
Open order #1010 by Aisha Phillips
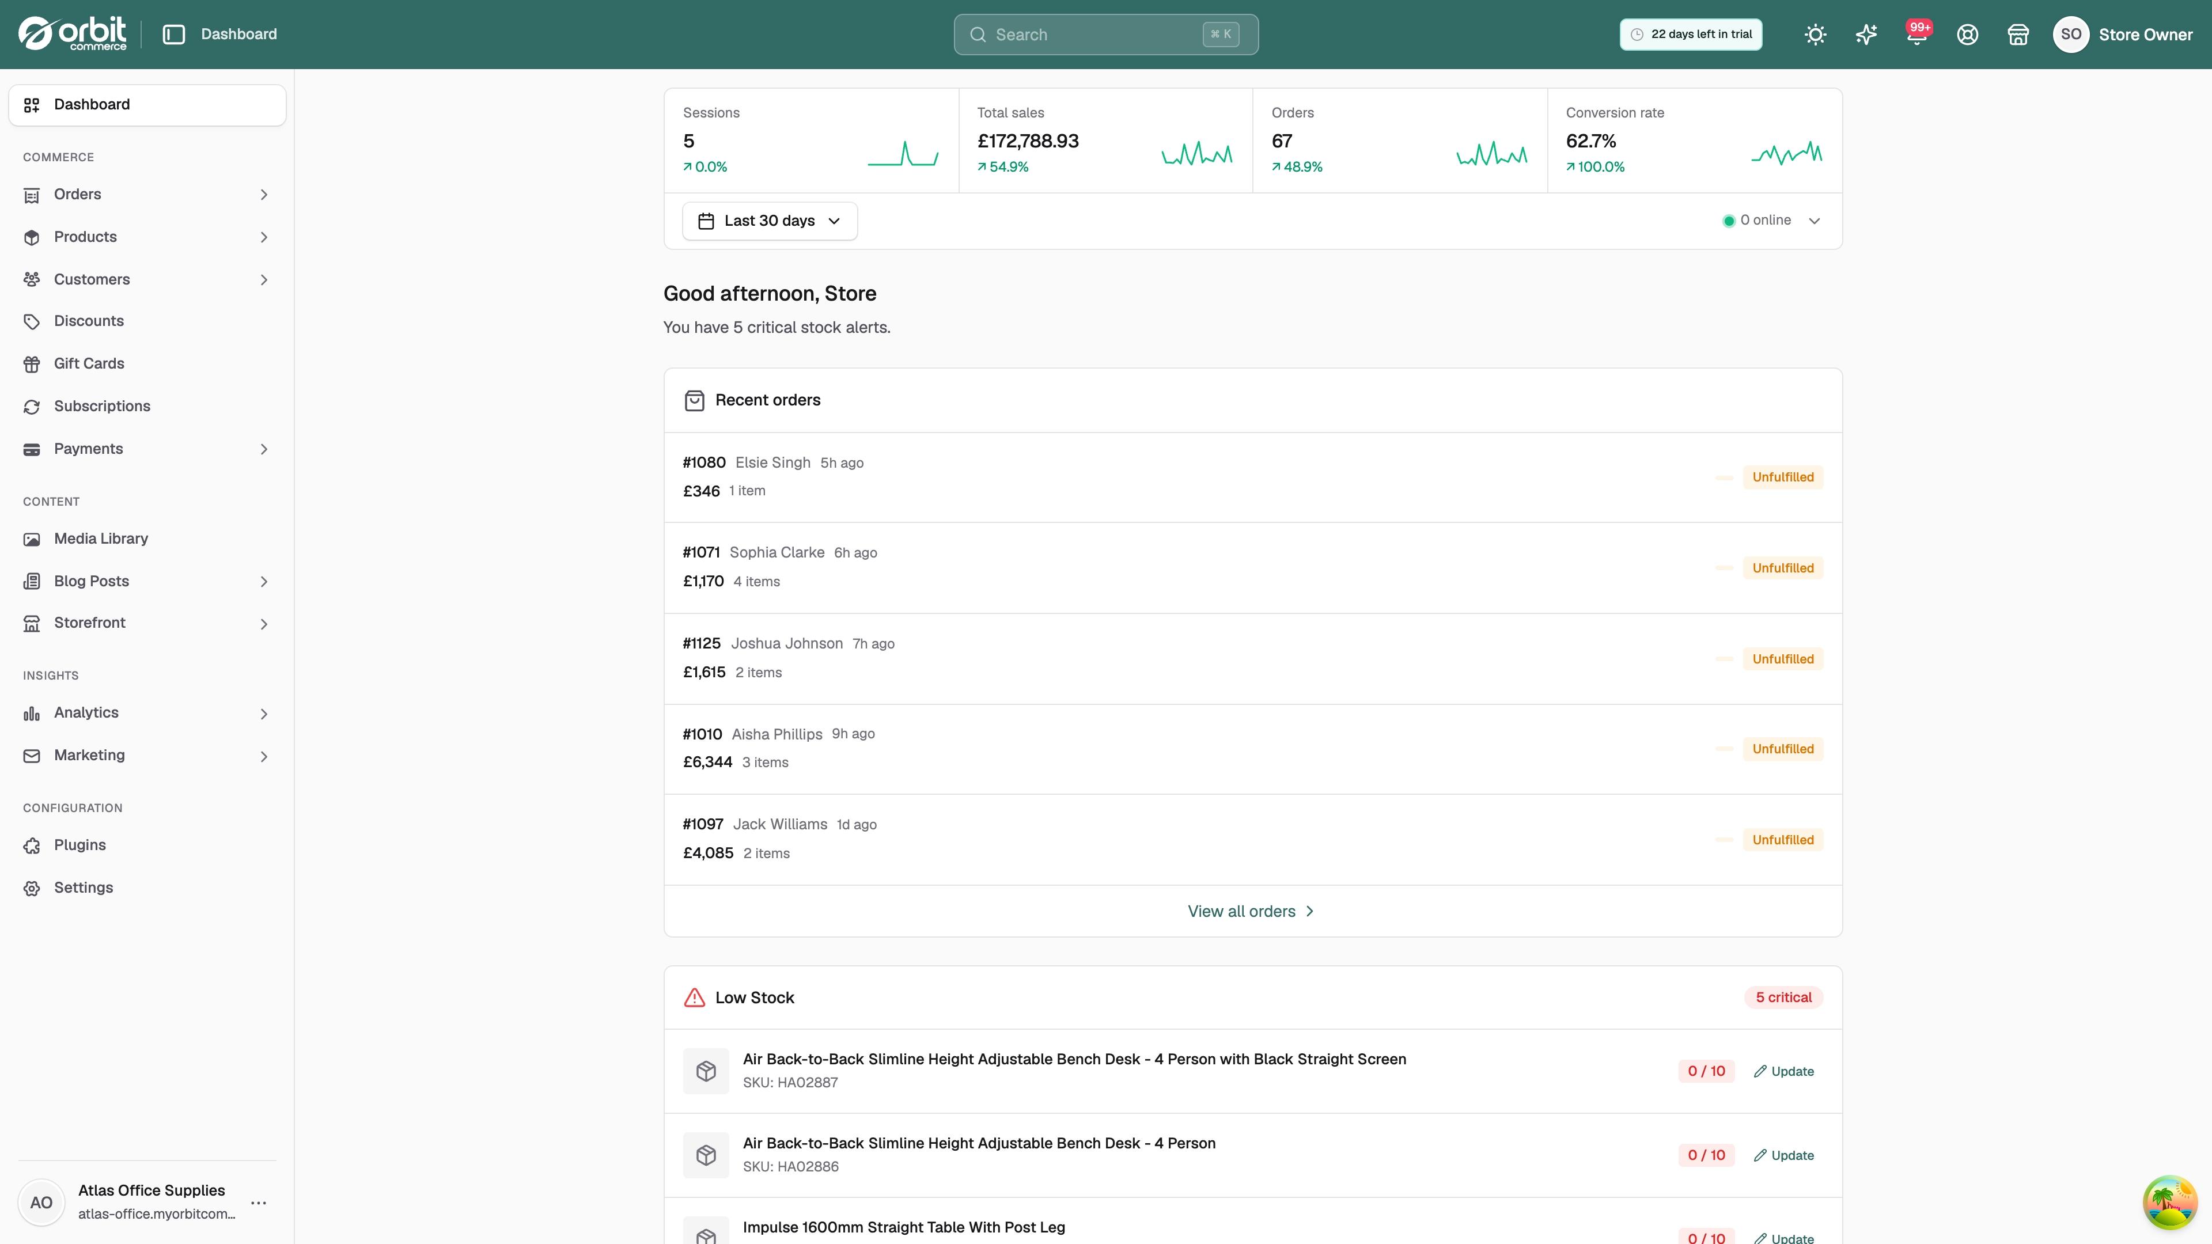tap(1253, 749)
